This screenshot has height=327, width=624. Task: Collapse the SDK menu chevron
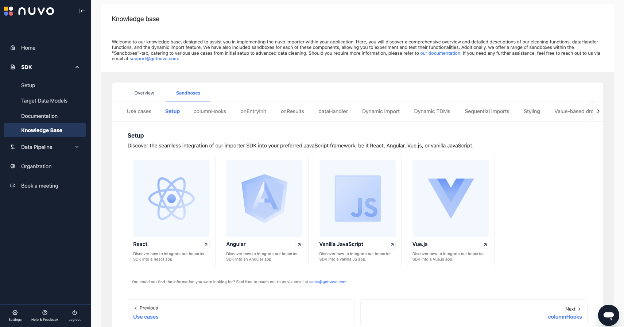click(77, 67)
